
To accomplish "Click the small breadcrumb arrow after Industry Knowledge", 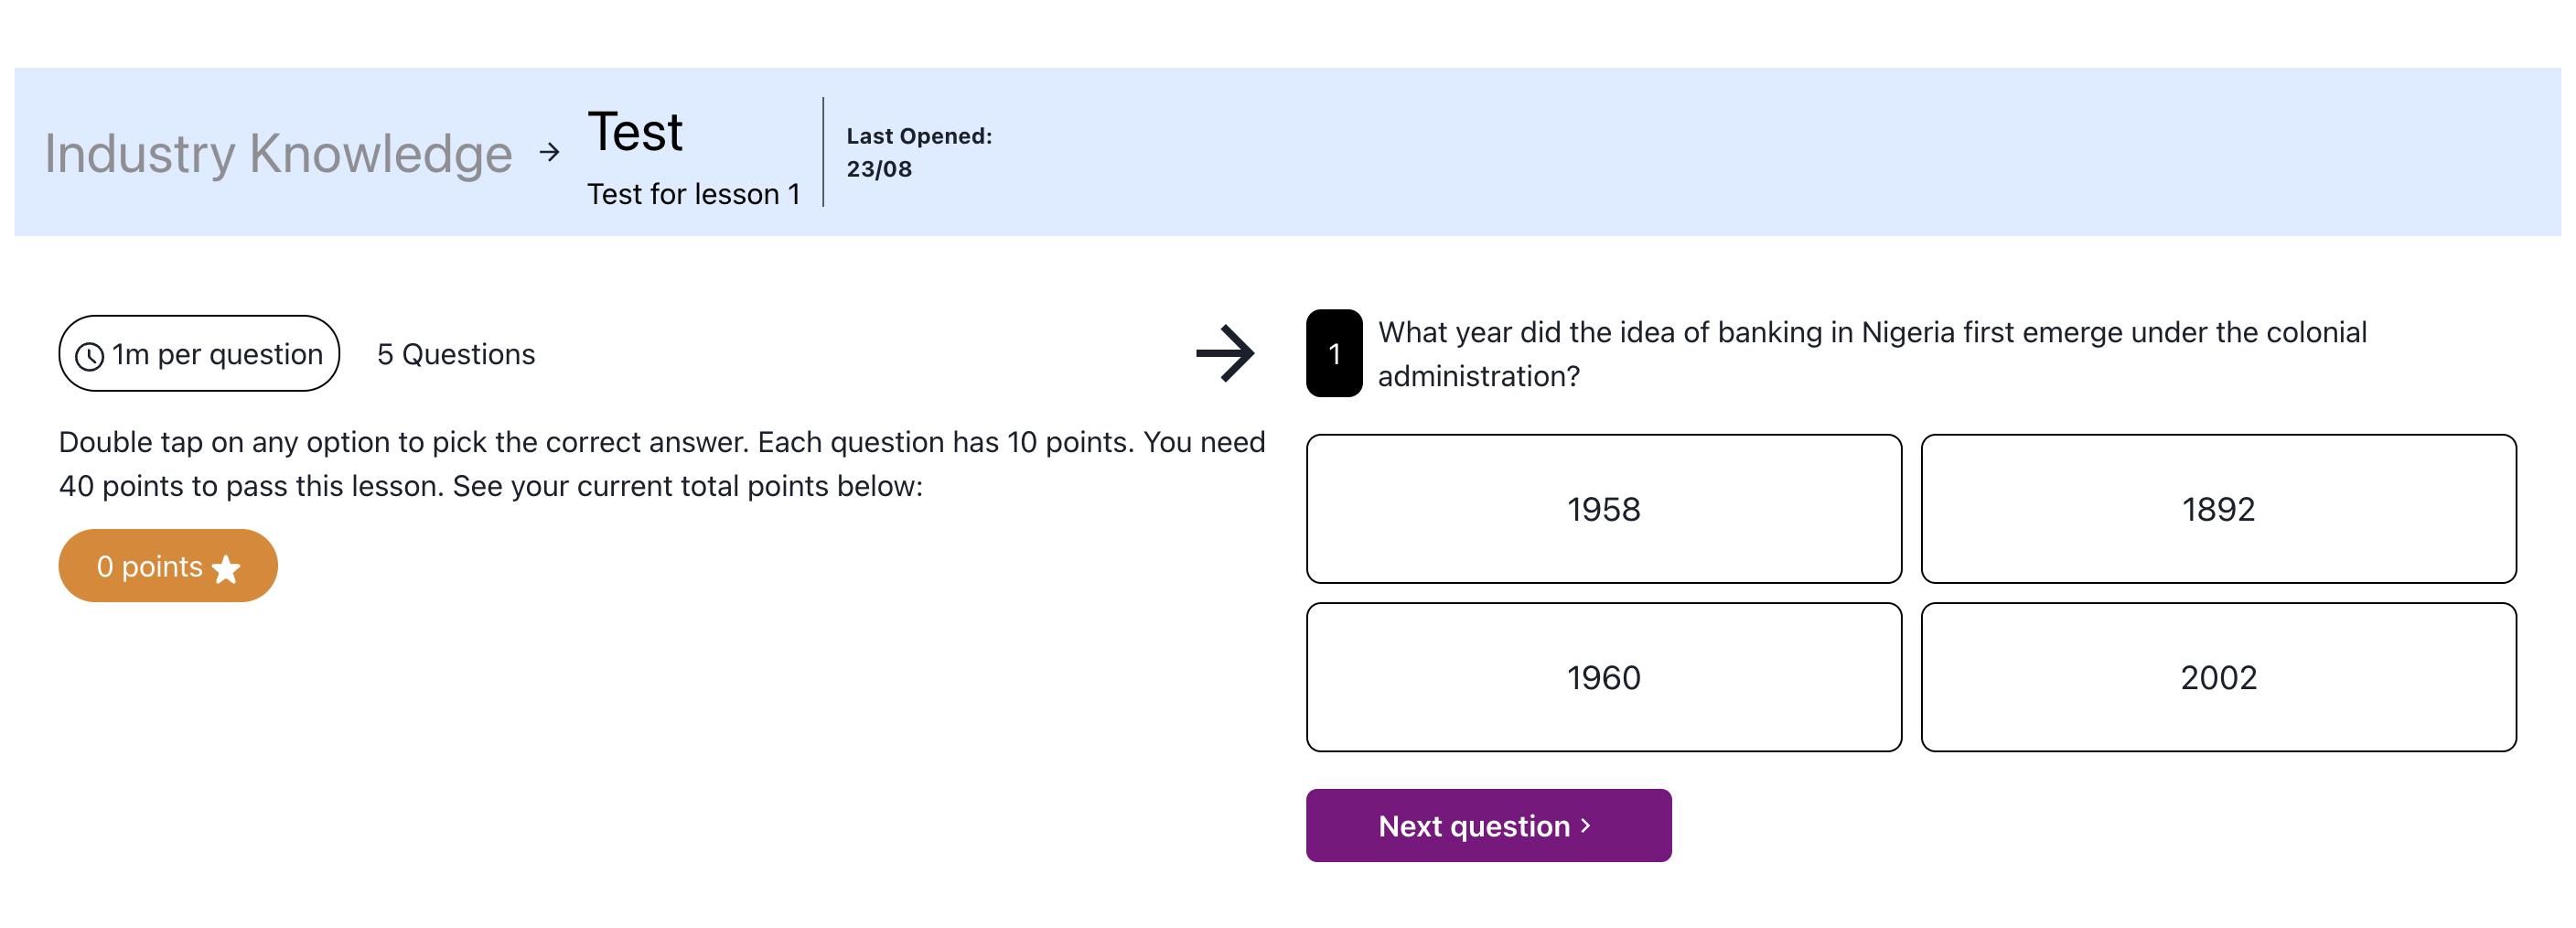I will [x=549, y=152].
